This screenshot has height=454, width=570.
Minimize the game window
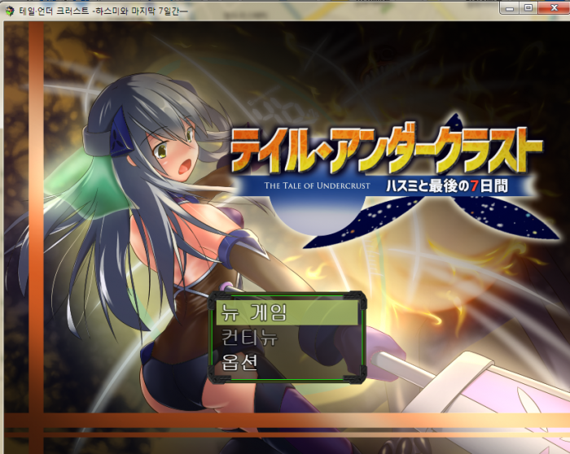510,8
